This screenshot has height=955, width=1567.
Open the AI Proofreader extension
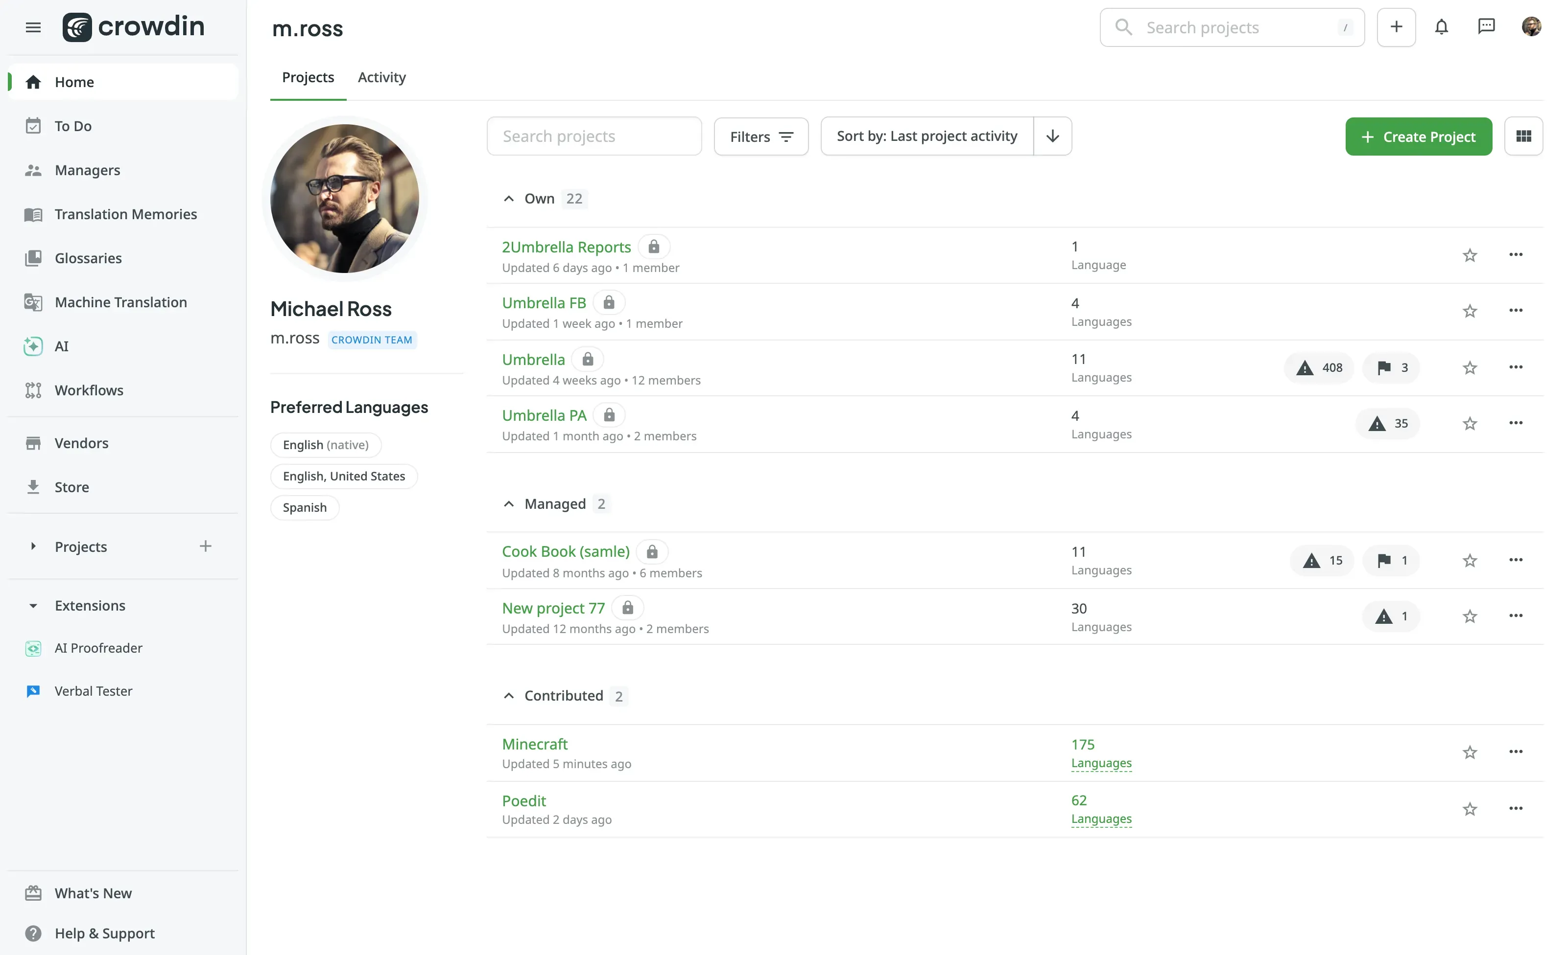tap(98, 648)
